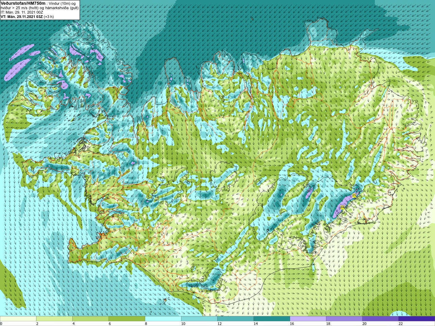Select the light green 2–4 m/s legend swatch
This screenshot has width=435, height=326.
[x=54, y=319]
